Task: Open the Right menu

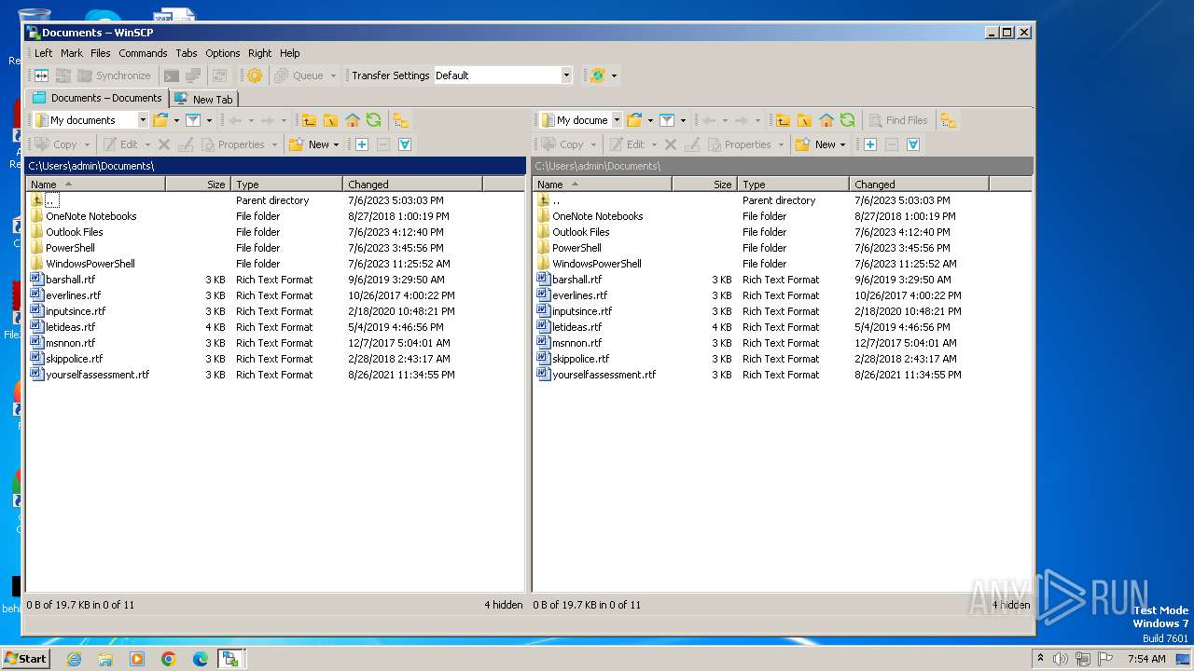Action: (x=260, y=53)
